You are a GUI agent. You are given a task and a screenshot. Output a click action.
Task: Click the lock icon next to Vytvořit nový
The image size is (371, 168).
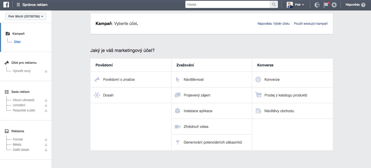click(46, 71)
